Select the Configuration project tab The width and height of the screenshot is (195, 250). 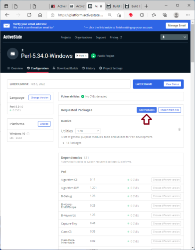click(x=38, y=68)
